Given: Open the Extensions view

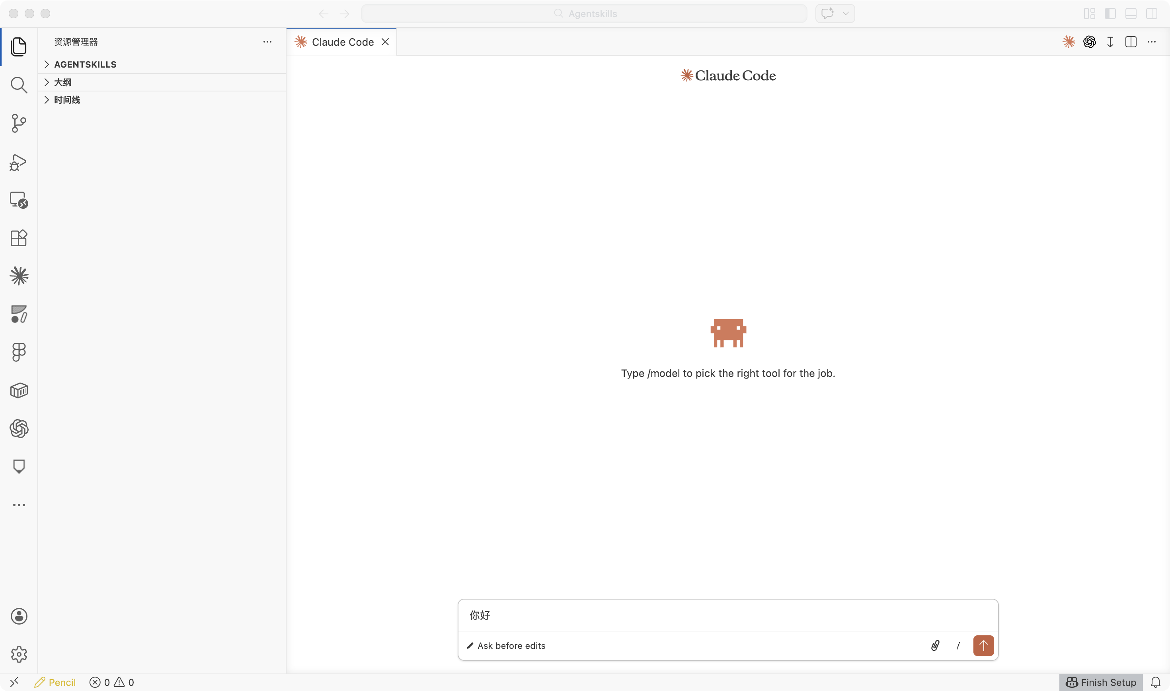Looking at the screenshot, I should (19, 238).
